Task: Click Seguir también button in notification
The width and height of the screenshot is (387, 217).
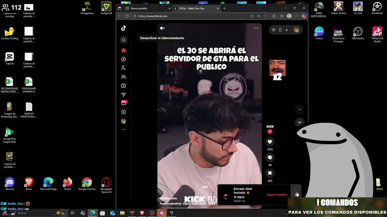Action: point(277,195)
